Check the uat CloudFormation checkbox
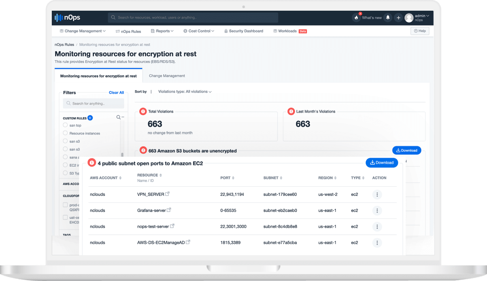Viewport: 487px width, 281px height. [65, 217]
